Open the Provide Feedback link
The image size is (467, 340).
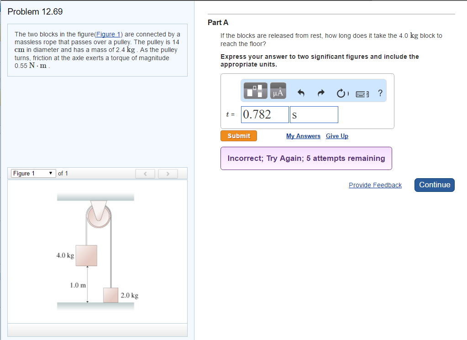[x=375, y=185]
